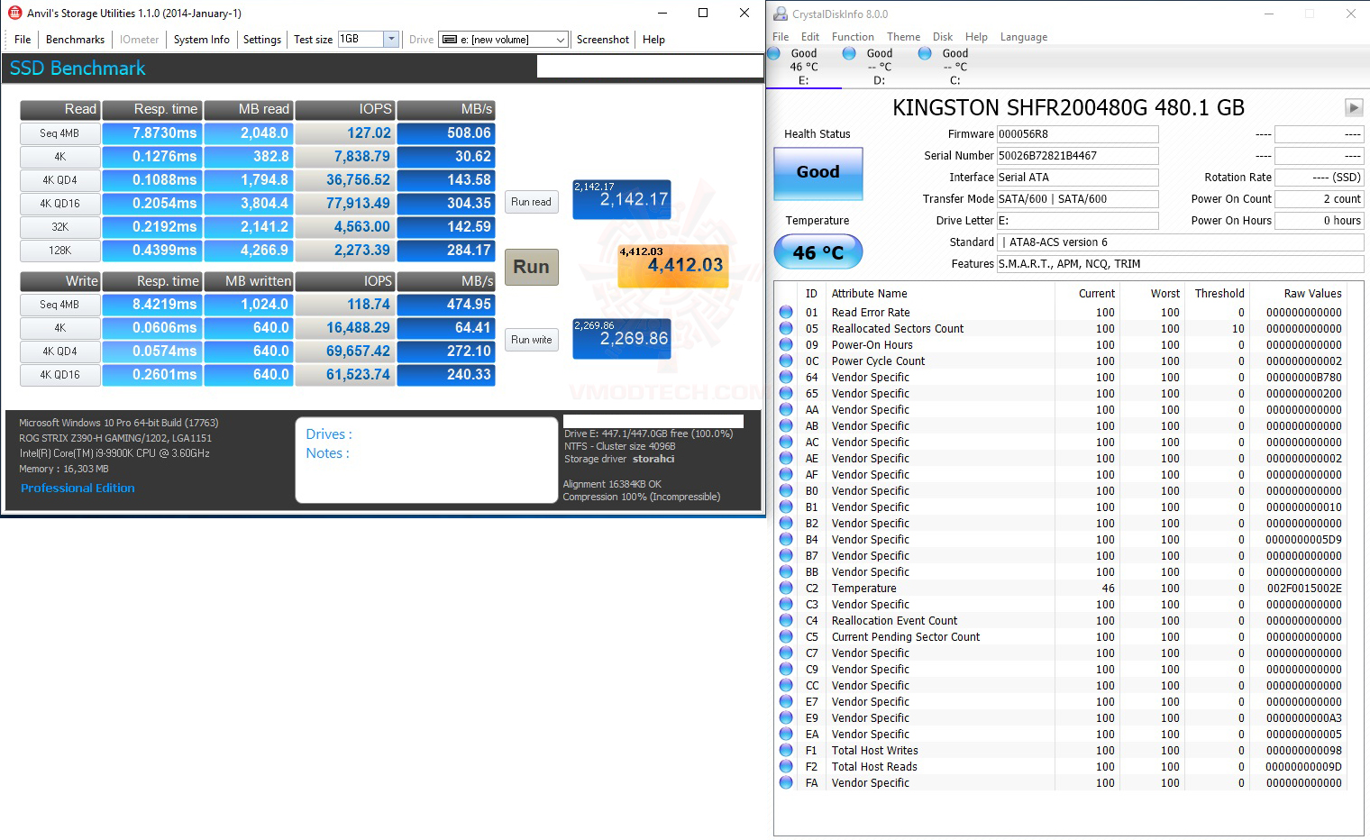
Task: Click the Raw Values column header
Action: click(1312, 294)
